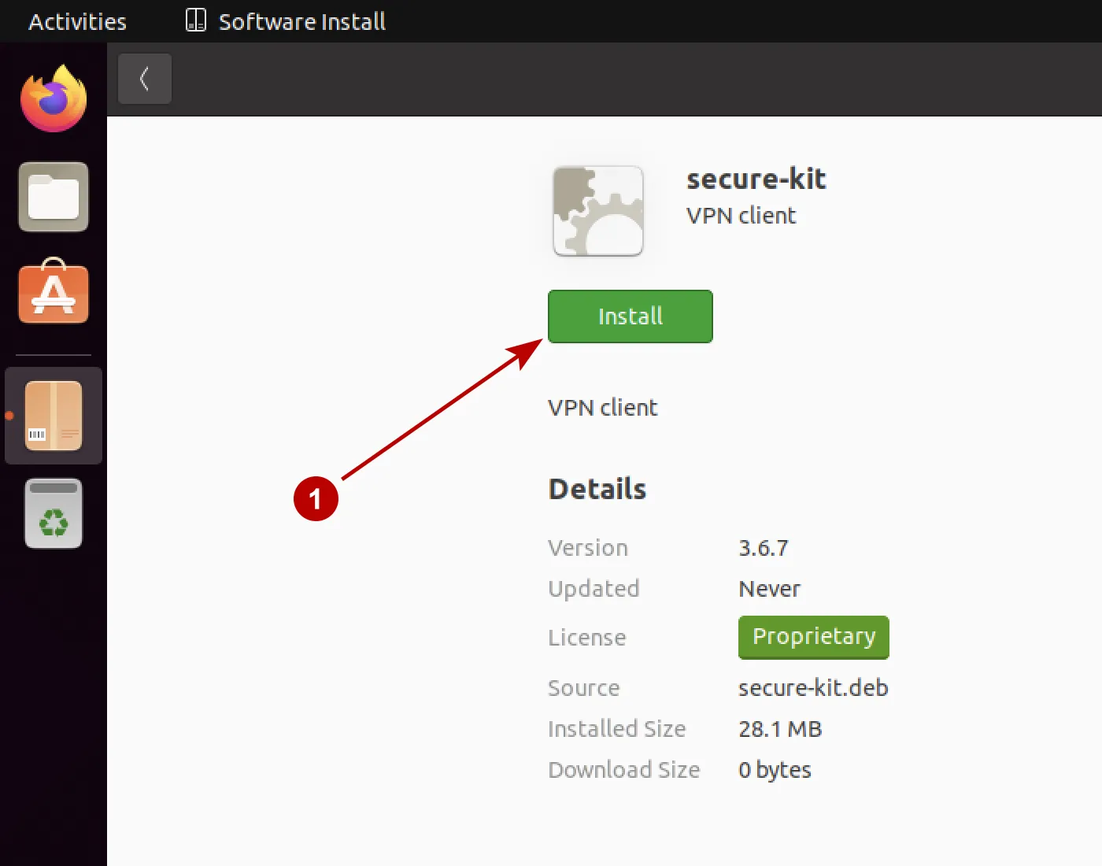Open the Activities overview
Image resolution: width=1102 pixels, height=866 pixels.
pos(77,21)
